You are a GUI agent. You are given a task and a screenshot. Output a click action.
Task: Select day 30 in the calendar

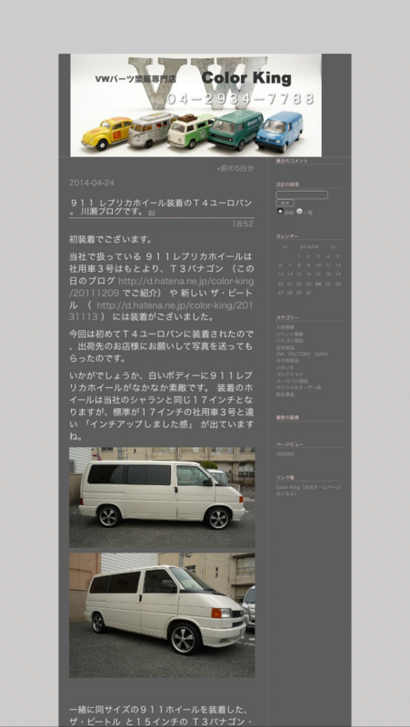pos(309,293)
